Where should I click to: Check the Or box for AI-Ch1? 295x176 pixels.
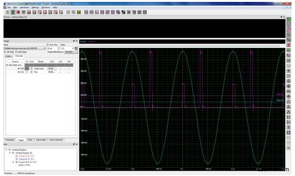click(27, 72)
